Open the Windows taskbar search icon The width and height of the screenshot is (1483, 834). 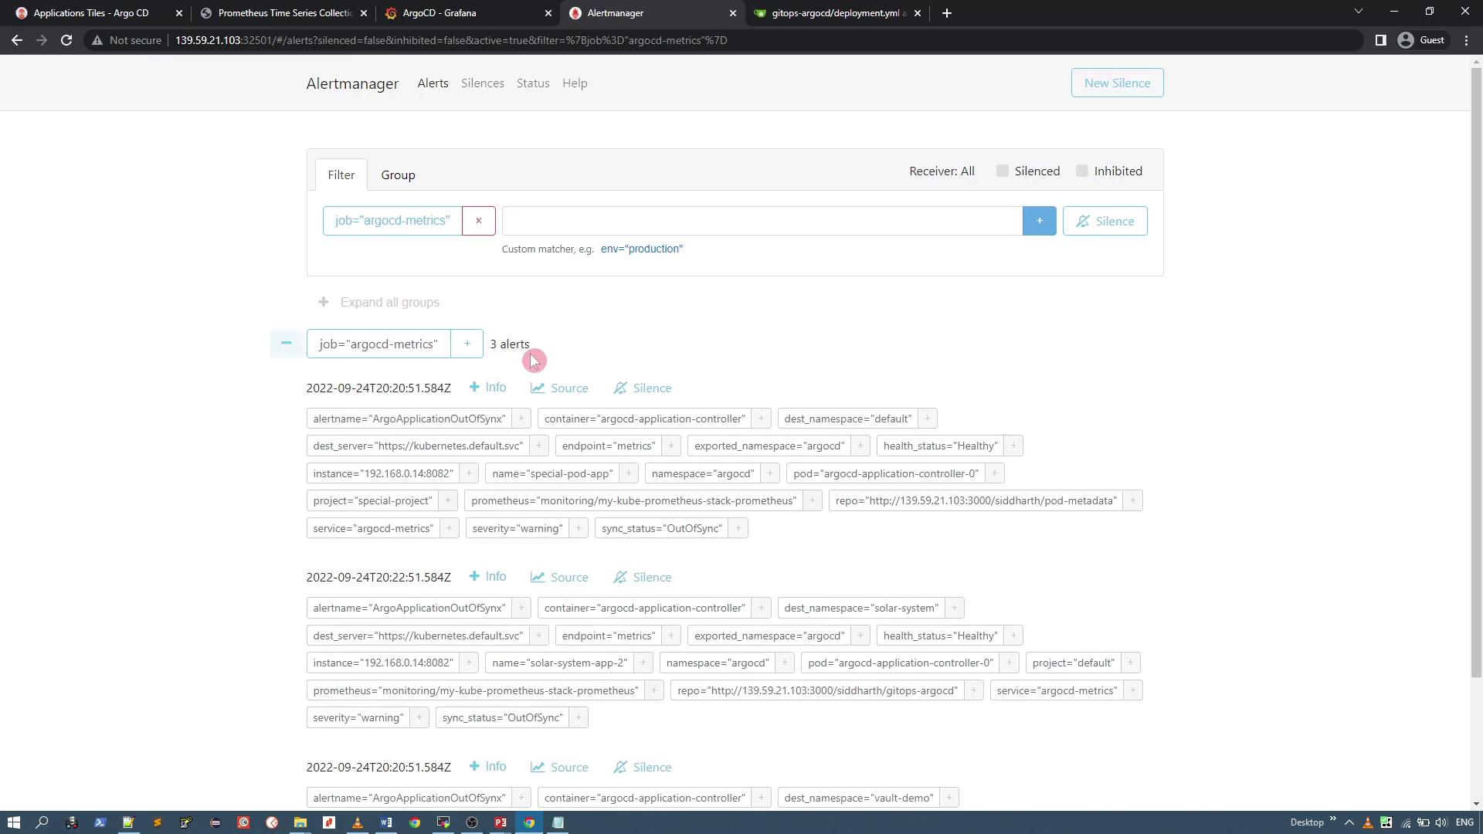coord(42,822)
